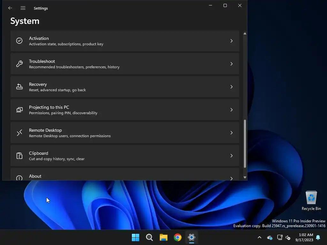Launch Google Chrome from the taskbar
The height and width of the screenshot is (245, 327).
pos(178,237)
